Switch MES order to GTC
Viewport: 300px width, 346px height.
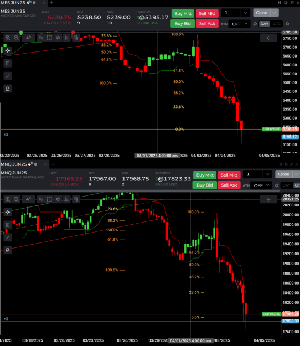[277, 24]
